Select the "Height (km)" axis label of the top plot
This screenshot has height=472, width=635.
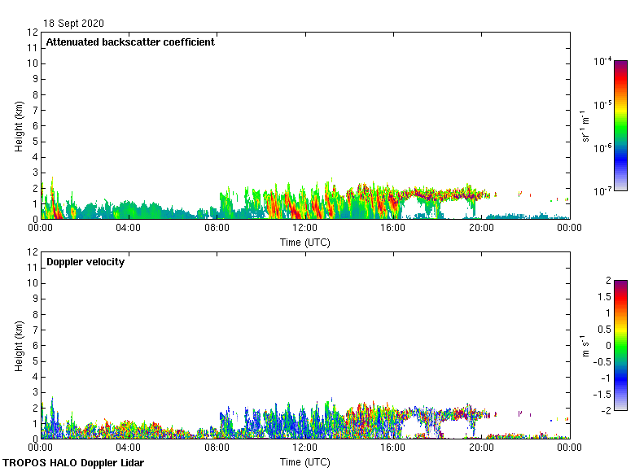coord(18,125)
